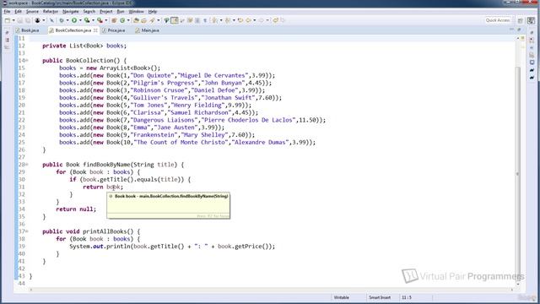Open the Coverage dropdown arrow
540x304 pixels.
pos(93,20)
